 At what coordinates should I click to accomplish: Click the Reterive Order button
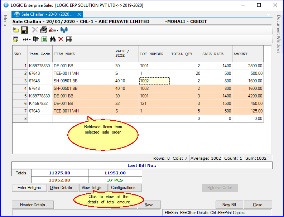tap(220, 188)
